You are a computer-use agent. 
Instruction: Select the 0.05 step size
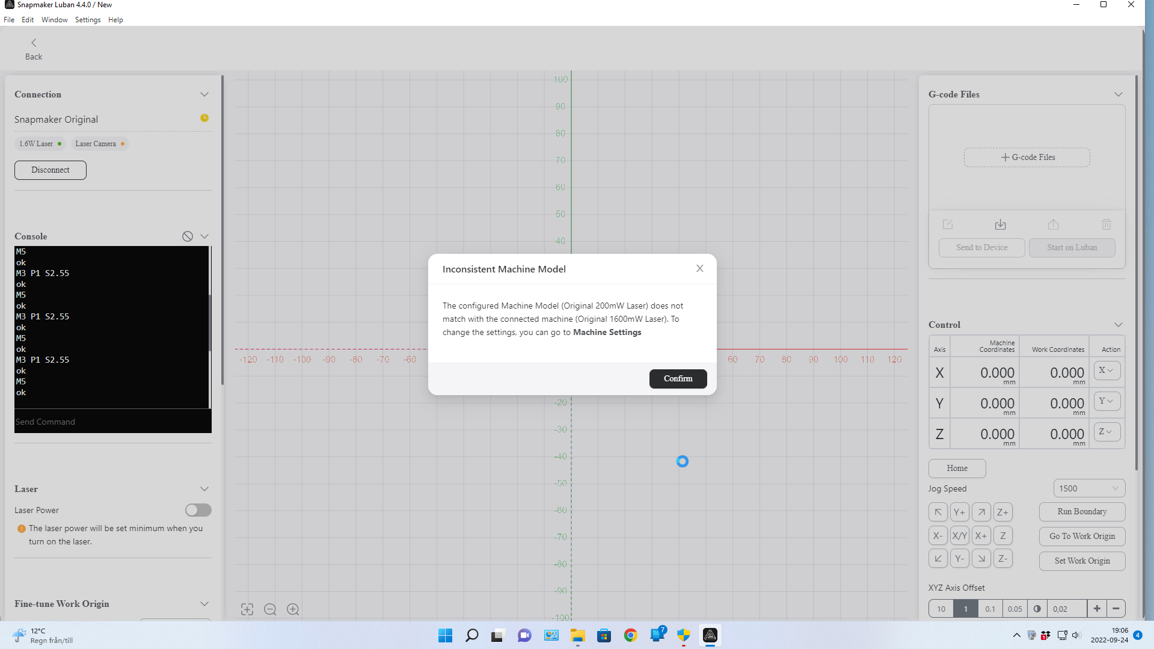pyautogui.click(x=1015, y=609)
